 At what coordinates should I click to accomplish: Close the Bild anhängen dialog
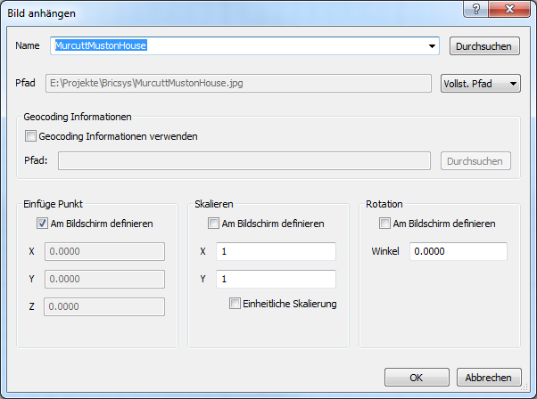tap(508, 8)
